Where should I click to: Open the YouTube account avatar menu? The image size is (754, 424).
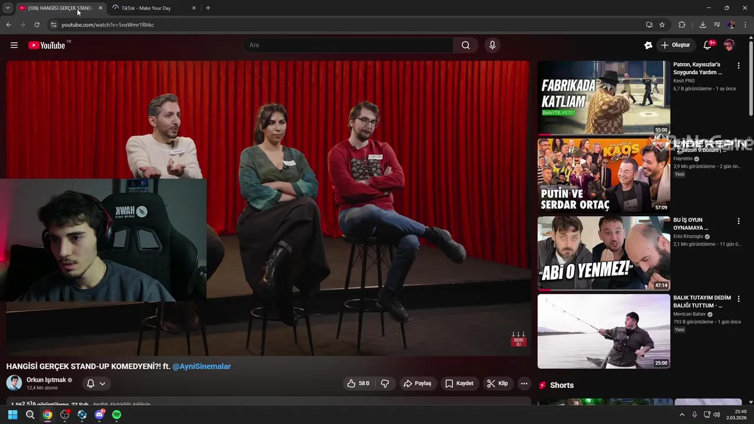click(729, 45)
